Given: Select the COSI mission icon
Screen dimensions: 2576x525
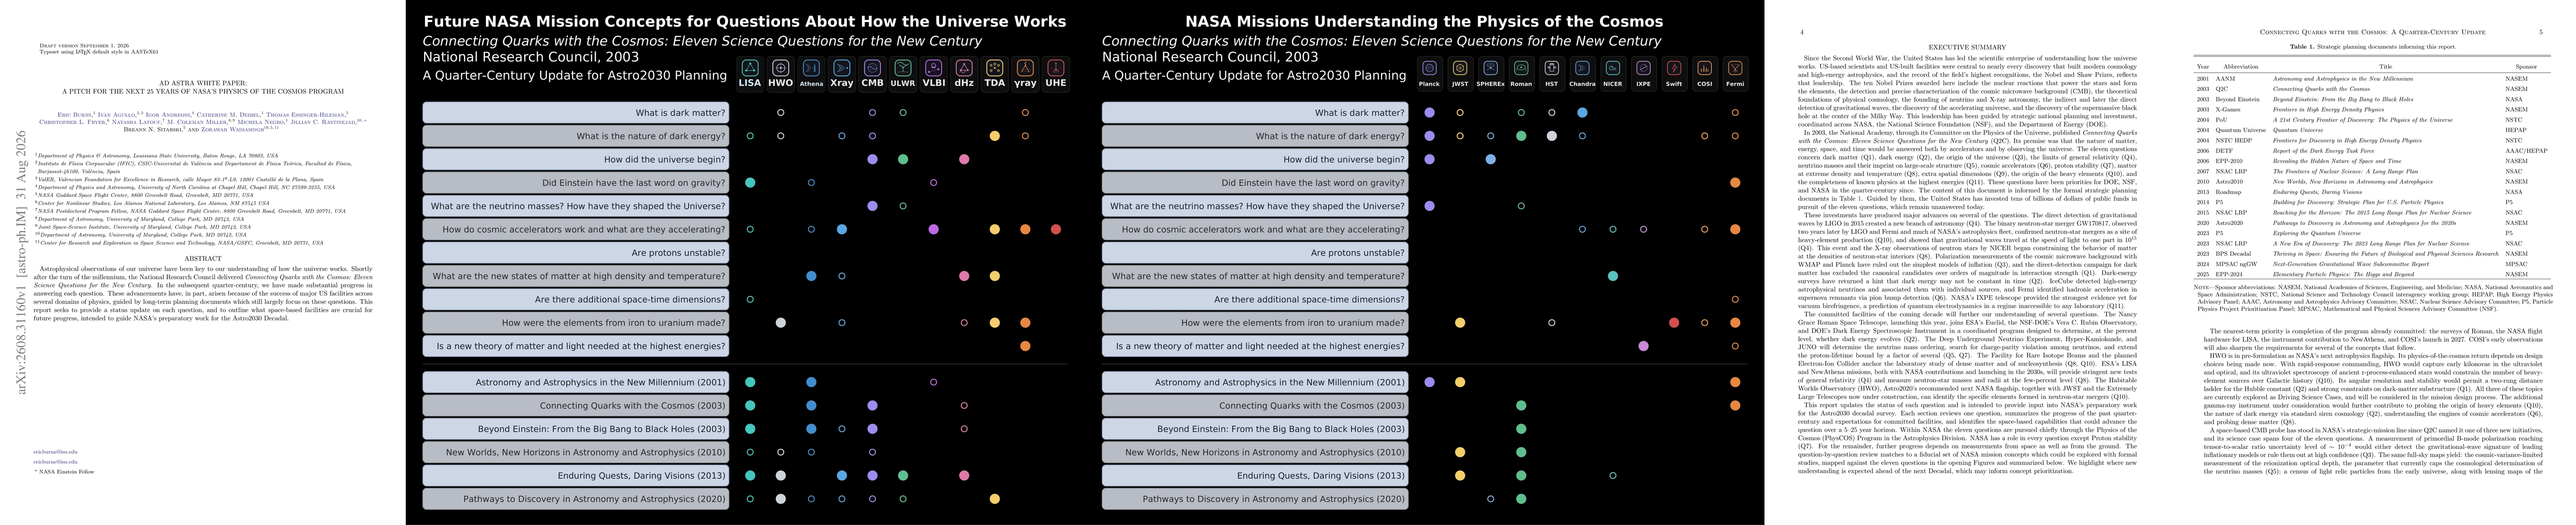Looking at the screenshot, I should coord(1704,68).
